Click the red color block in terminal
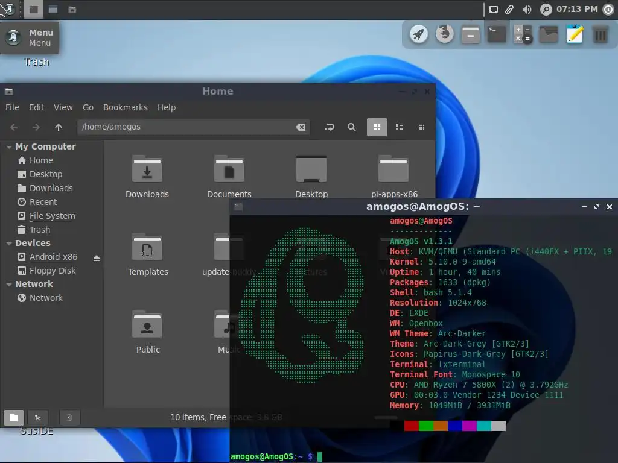618x463 pixels. point(411,426)
